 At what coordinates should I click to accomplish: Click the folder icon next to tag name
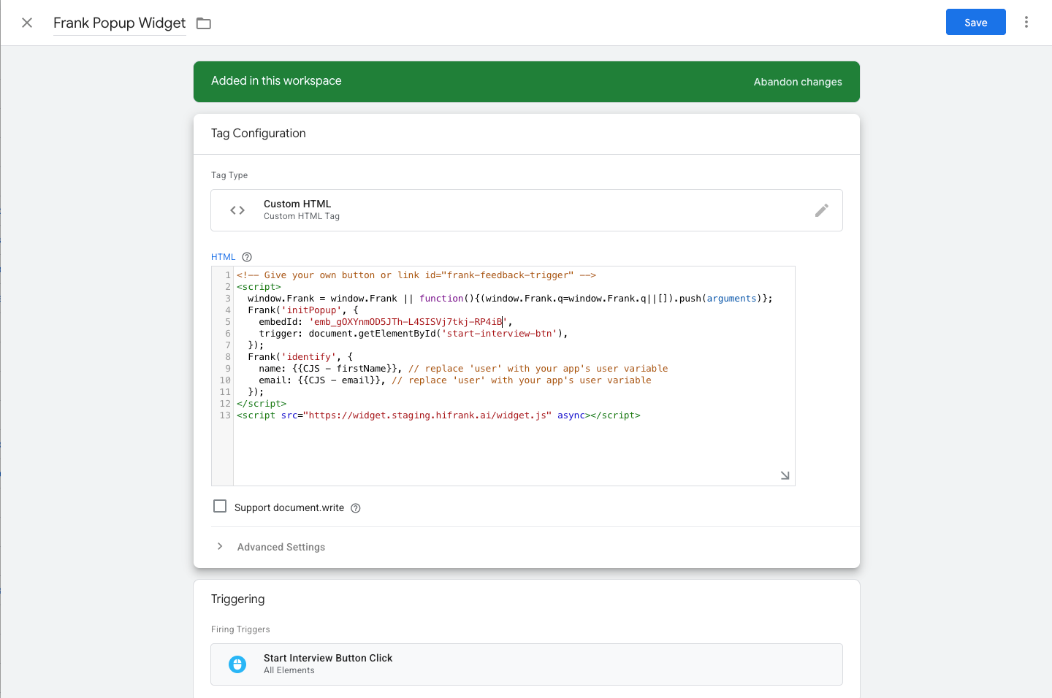(x=204, y=23)
